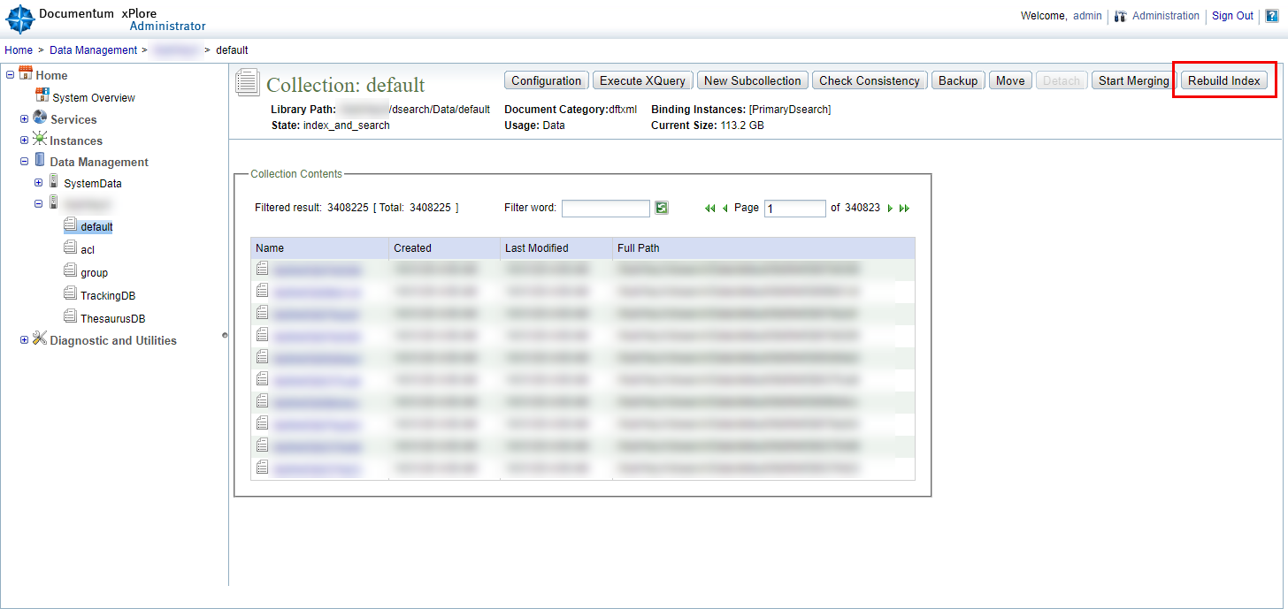Click the green filter refresh icon

[x=662, y=208]
